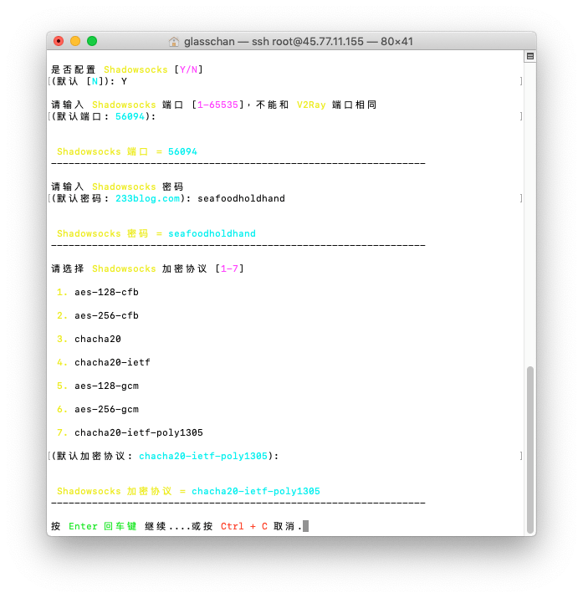The height and width of the screenshot is (598, 583).
Task: Click the typed password 'seafoodholdhand' after prompt
Action: pyautogui.click(x=242, y=199)
